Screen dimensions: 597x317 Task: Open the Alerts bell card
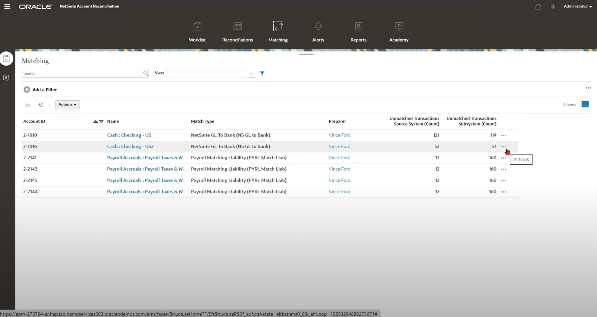318,32
